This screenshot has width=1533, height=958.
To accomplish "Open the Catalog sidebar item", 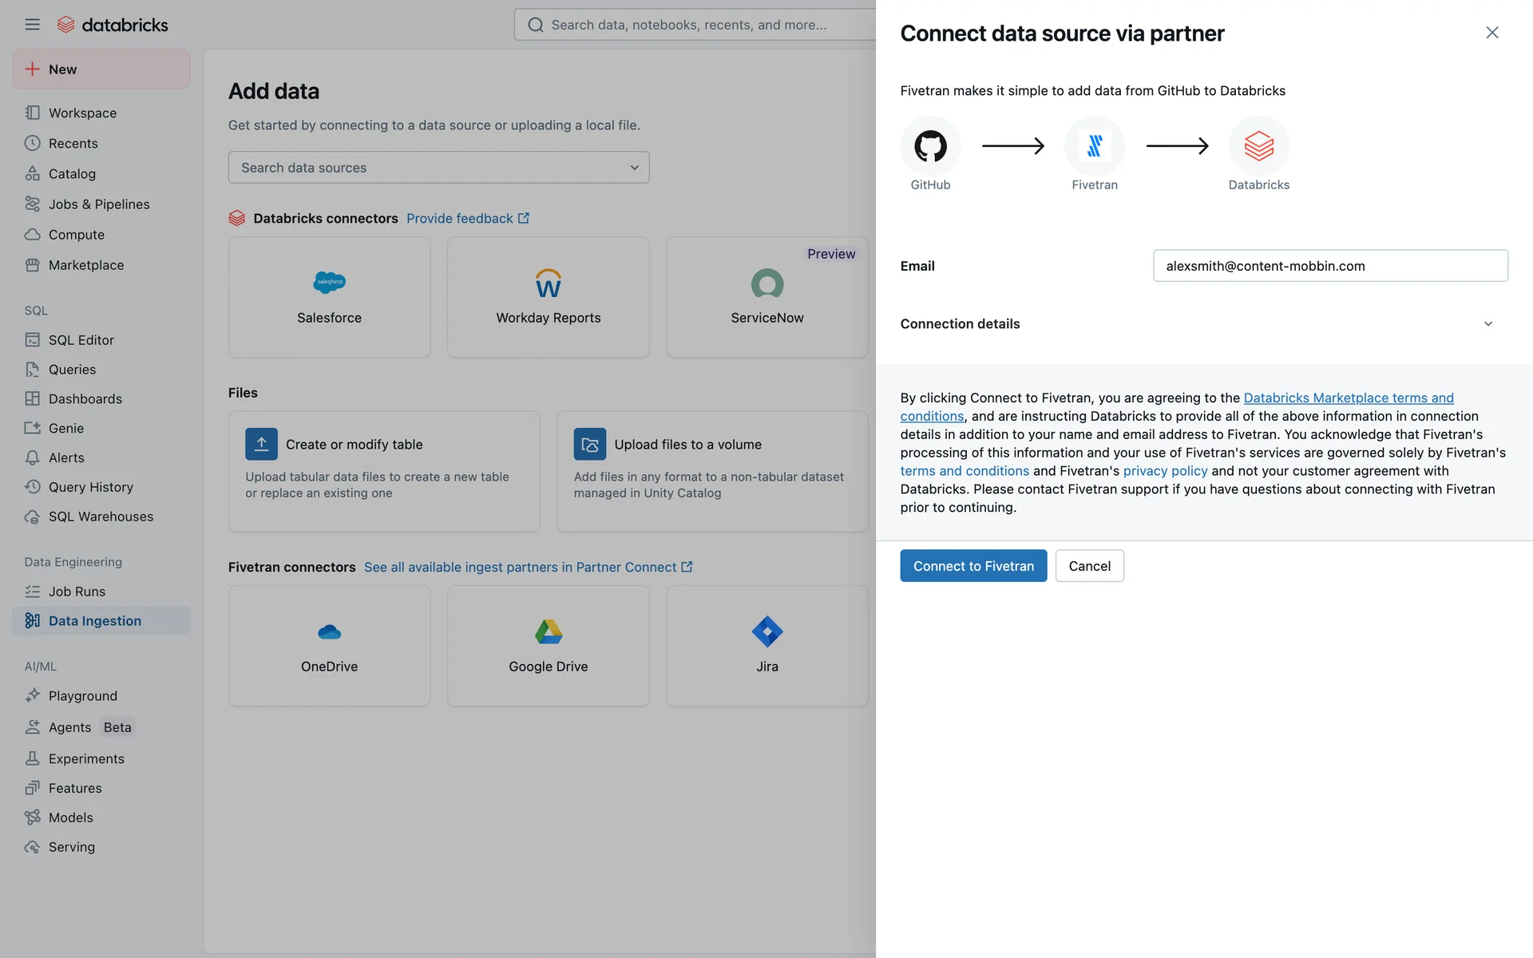I will (x=72, y=174).
